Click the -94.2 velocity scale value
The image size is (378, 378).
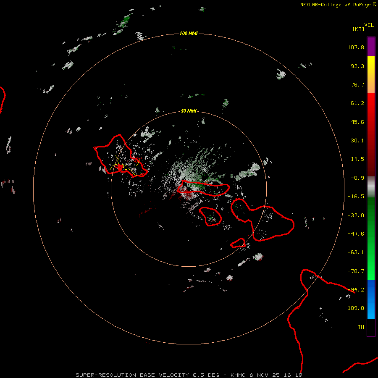[356, 290]
